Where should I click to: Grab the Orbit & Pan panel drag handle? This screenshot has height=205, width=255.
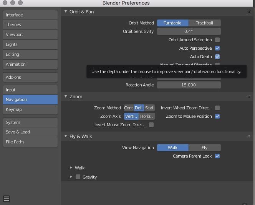(x=248, y=11)
